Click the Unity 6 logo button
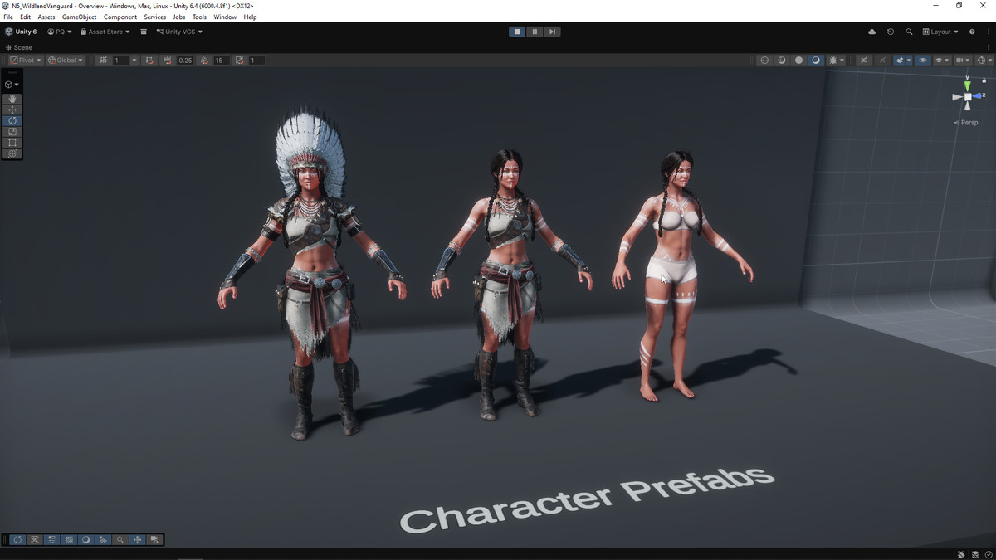This screenshot has height=560, width=996. click(x=21, y=32)
